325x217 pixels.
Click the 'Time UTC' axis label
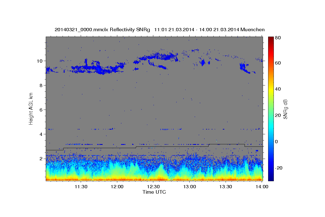(154, 192)
